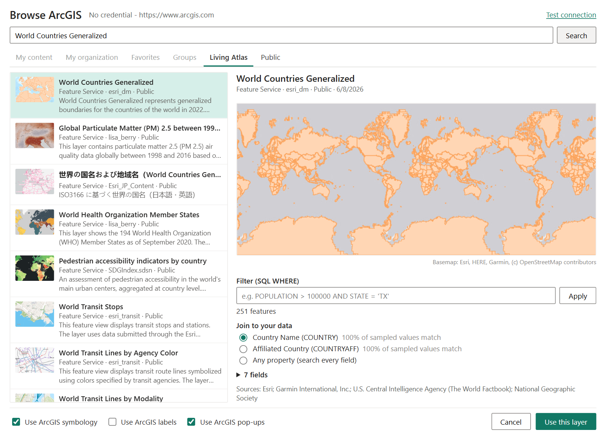Click Pedestrian accessibility indicators by country title
Screen dimensions: 606x436
click(133, 261)
